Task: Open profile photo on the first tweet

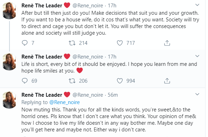Action: click(x=9, y=11)
